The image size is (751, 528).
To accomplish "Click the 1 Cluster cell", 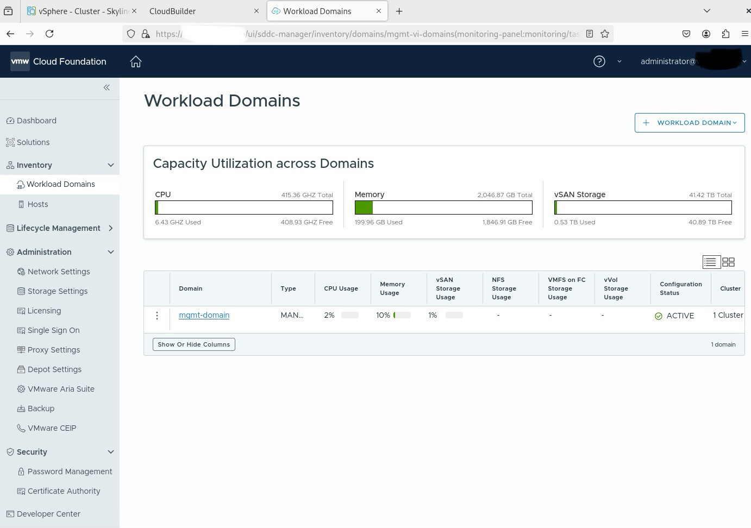I will click(x=728, y=315).
